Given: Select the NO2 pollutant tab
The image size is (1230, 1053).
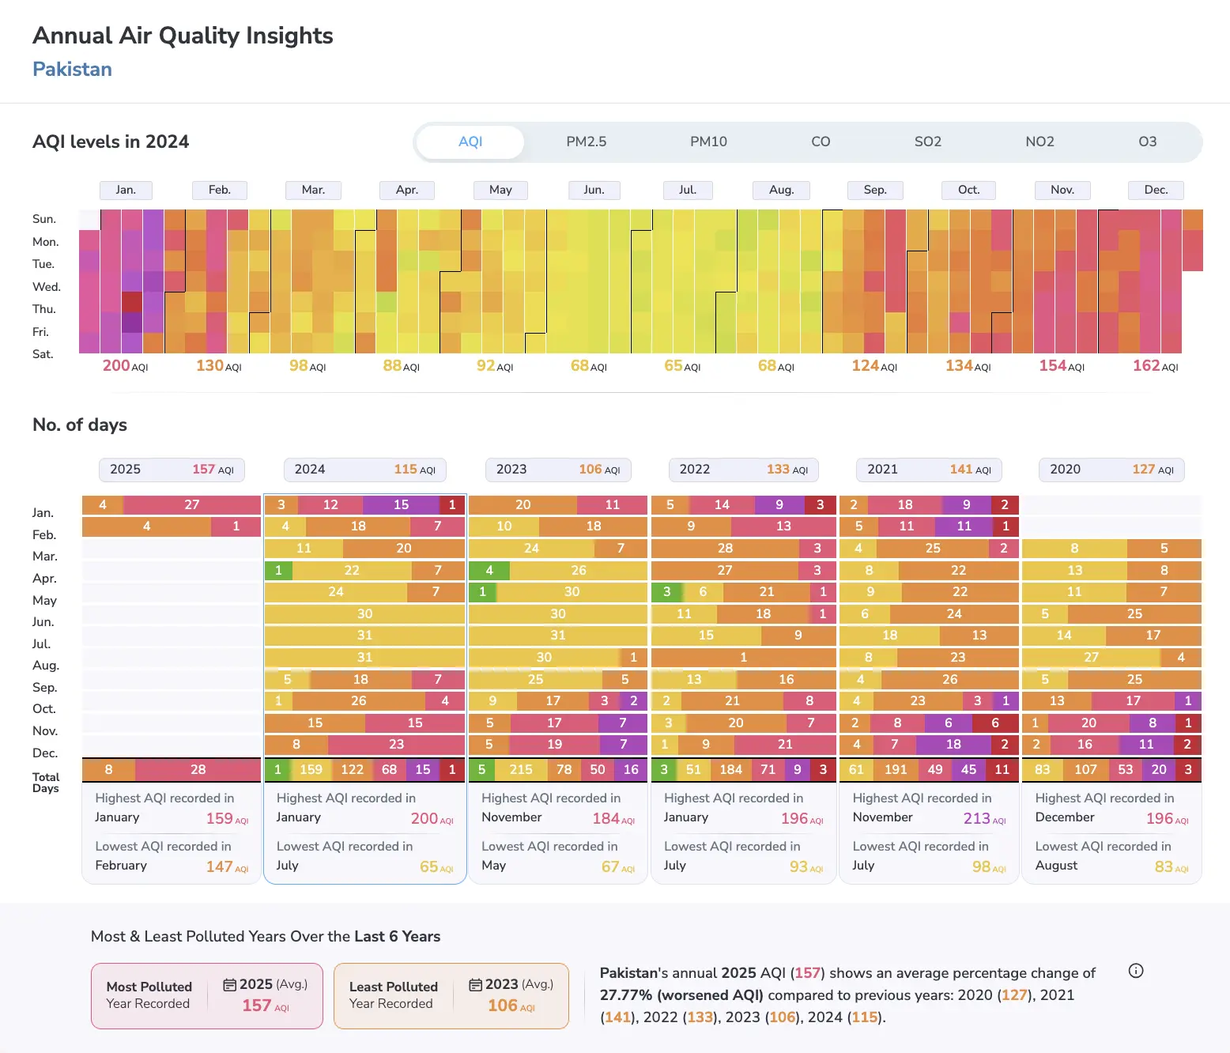Looking at the screenshot, I should click(x=1039, y=142).
